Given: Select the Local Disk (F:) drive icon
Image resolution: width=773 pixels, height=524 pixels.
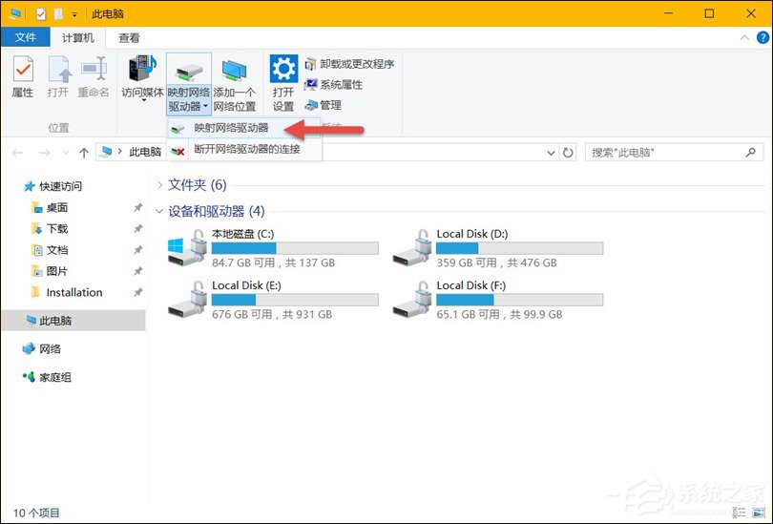Looking at the screenshot, I should pos(412,299).
